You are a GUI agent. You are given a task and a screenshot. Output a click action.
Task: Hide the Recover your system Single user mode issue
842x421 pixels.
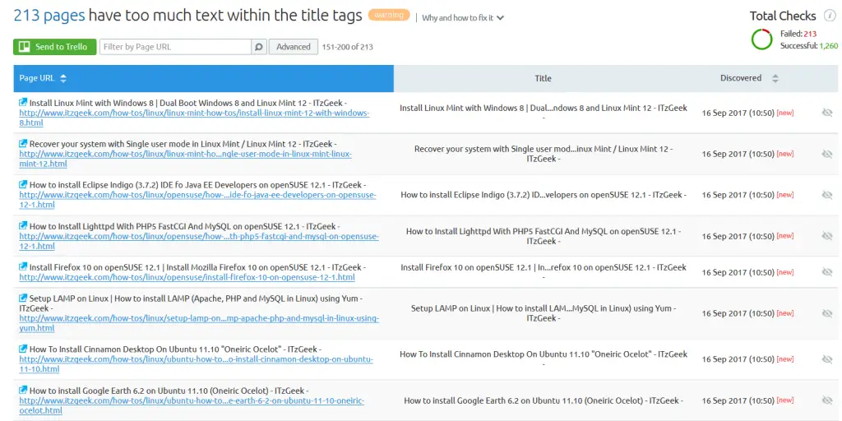pos(827,154)
